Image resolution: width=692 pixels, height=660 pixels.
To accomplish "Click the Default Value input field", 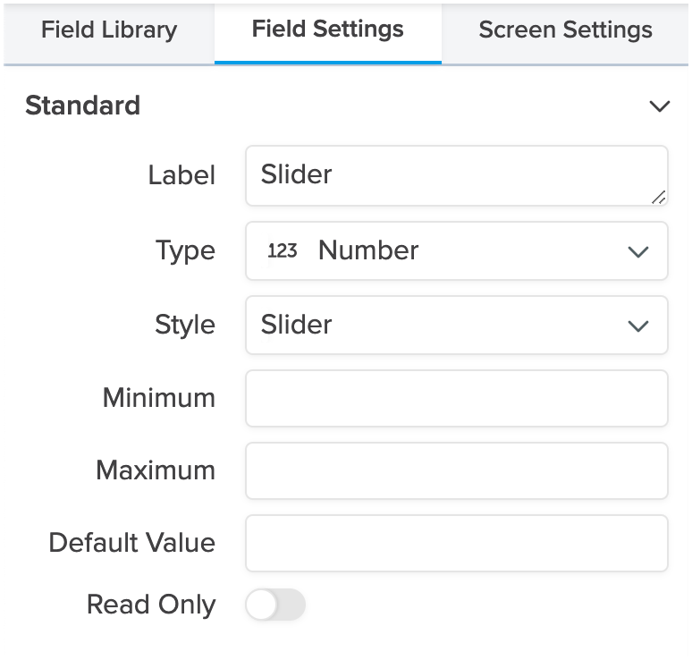I will click(x=457, y=543).
